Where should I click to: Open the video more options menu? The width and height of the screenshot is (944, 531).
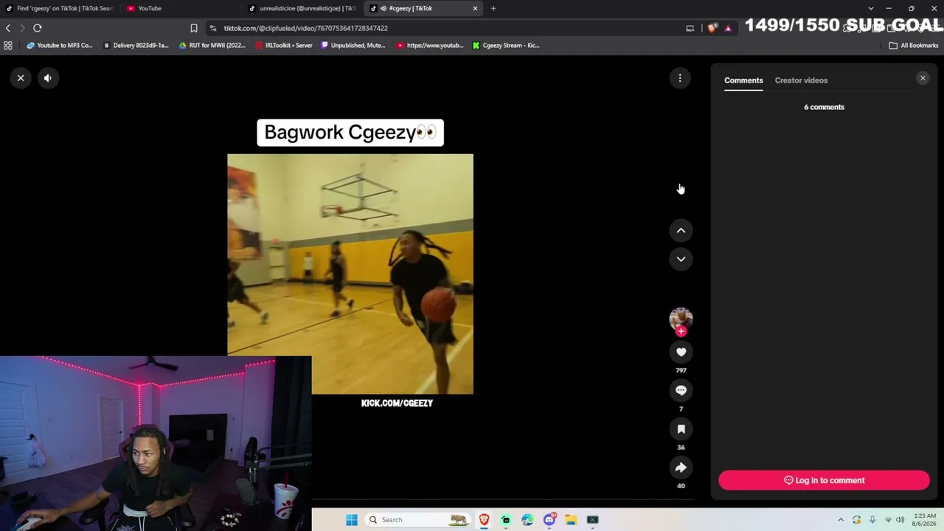coord(680,77)
